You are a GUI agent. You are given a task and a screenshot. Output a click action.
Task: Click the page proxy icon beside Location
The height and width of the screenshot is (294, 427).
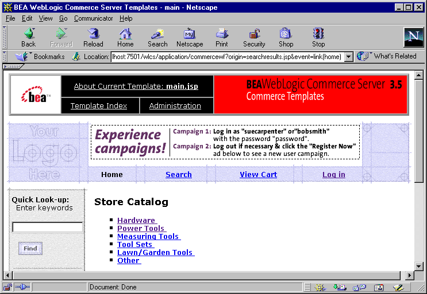(76, 57)
